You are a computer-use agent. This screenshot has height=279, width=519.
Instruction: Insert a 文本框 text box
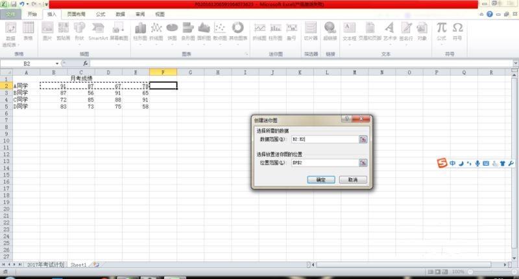coord(349,30)
